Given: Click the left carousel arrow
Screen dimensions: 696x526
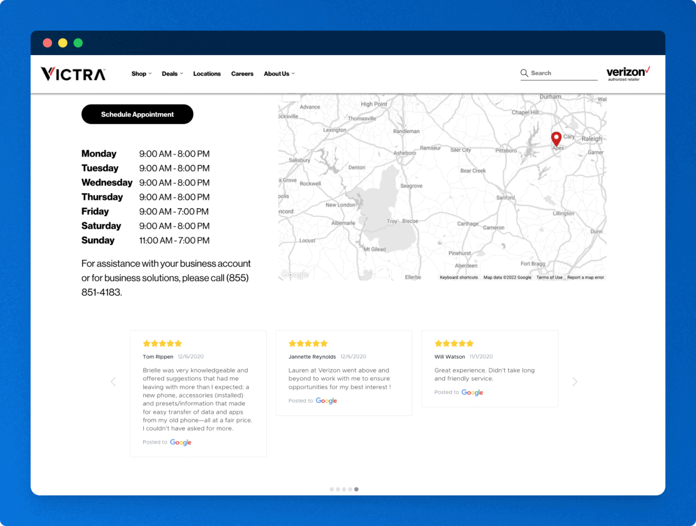Looking at the screenshot, I should 113,382.
